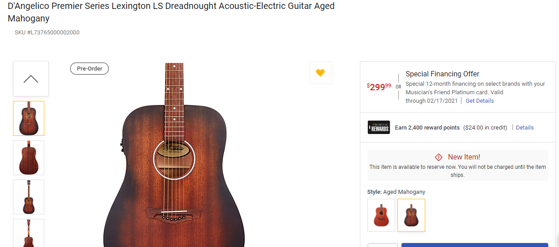Click the $299.99 price
Image resolution: width=559 pixels, height=247 pixels.
pyautogui.click(x=379, y=87)
